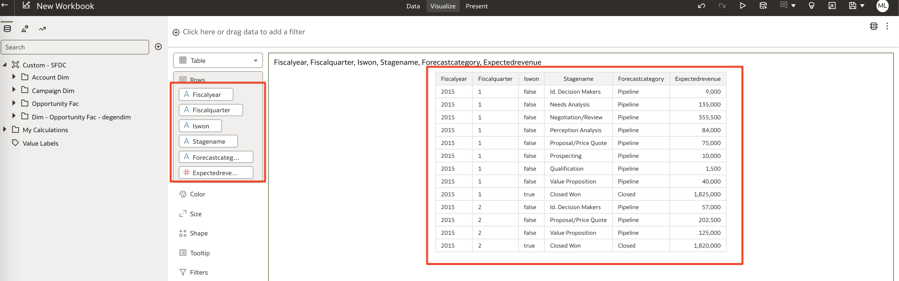Click the Perception Analysis cell
Screen dimensions: 899x281
coord(578,130)
